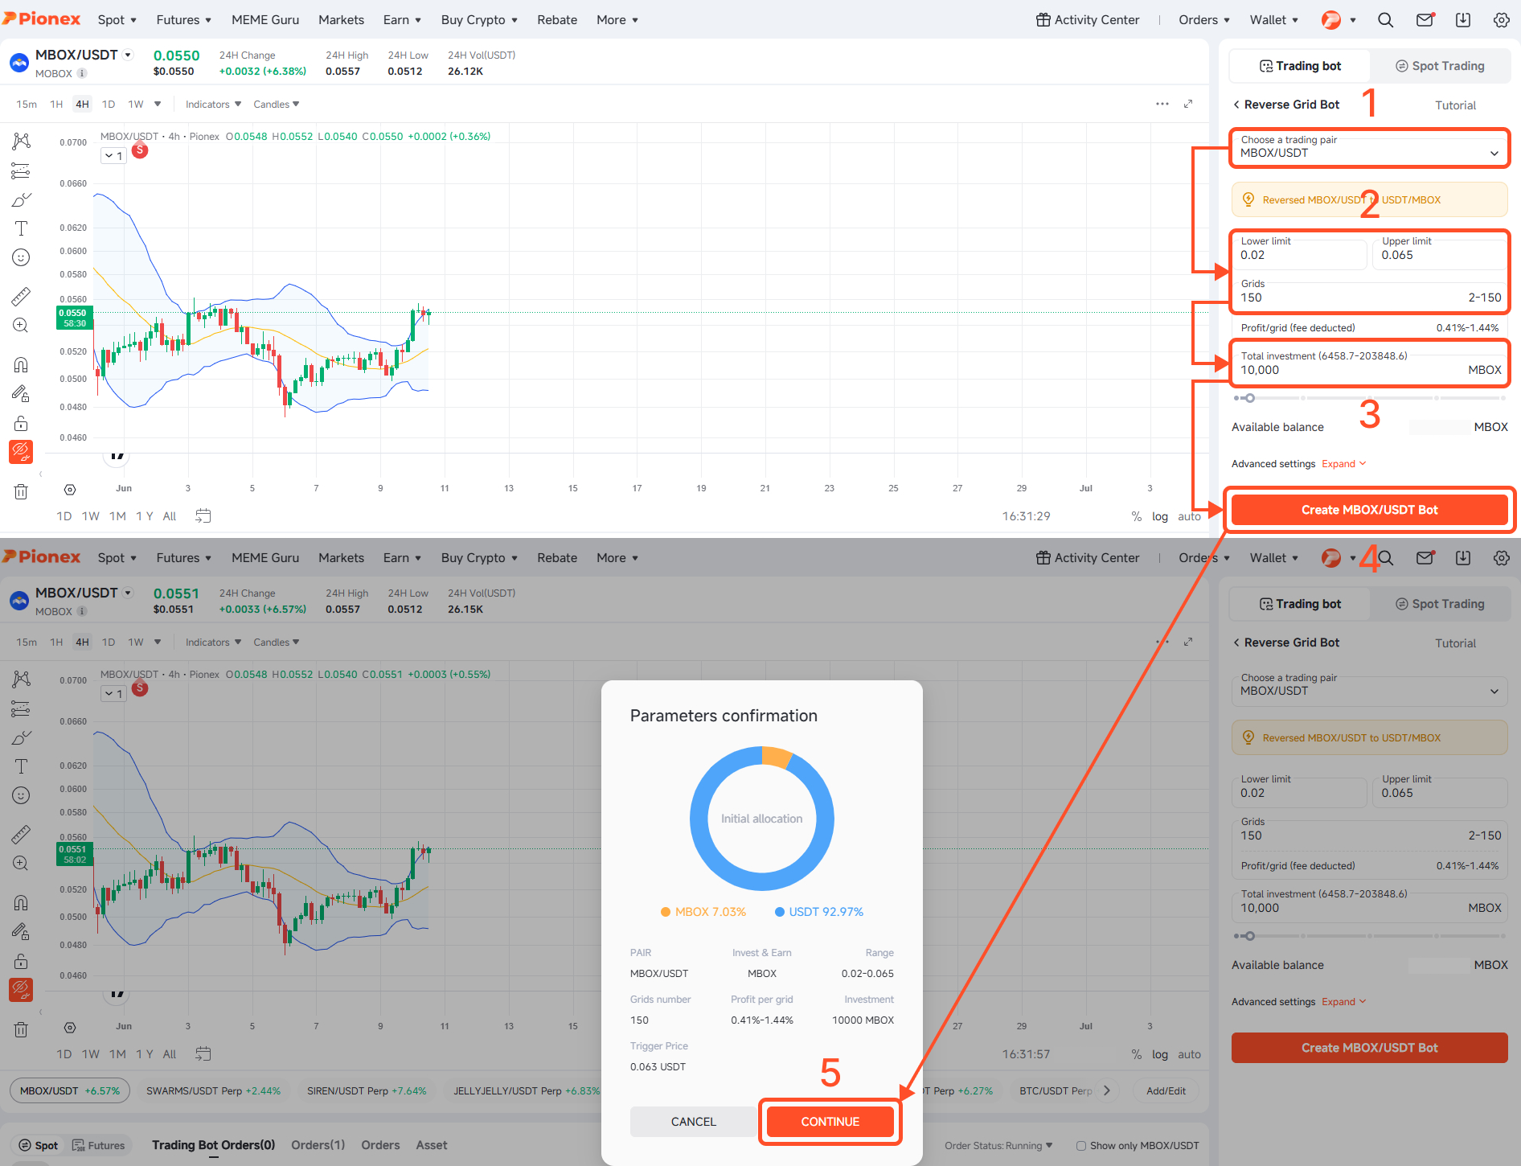Open the Futures dropdown in the top navigation bar
This screenshot has height=1166, width=1521.
[x=184, y=20]
